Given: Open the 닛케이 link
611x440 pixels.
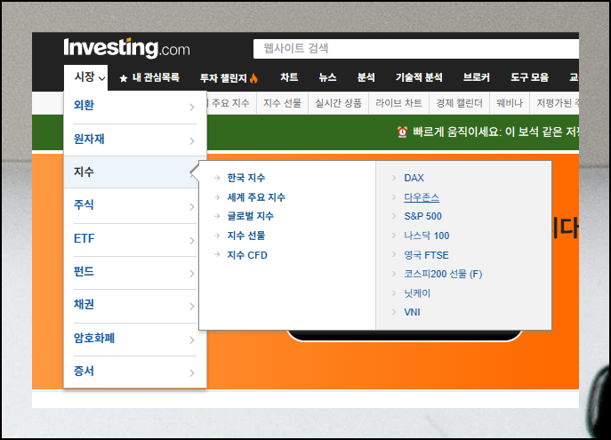Looking at the screenshot, I should [417, 293].
